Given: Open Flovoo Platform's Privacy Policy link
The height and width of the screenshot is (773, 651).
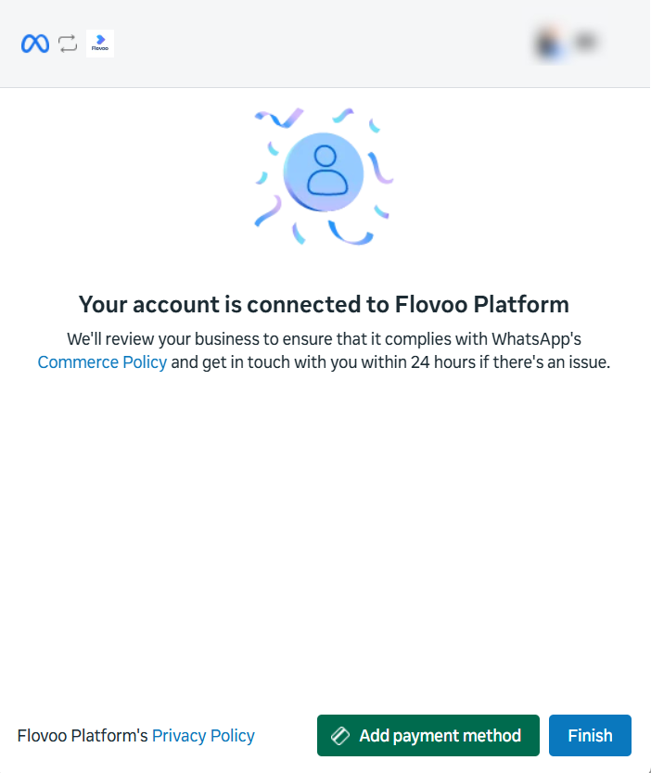Looking at the screenshot, I should (203, 736).
